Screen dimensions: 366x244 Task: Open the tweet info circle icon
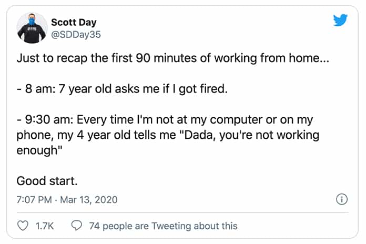pos(342,199)
